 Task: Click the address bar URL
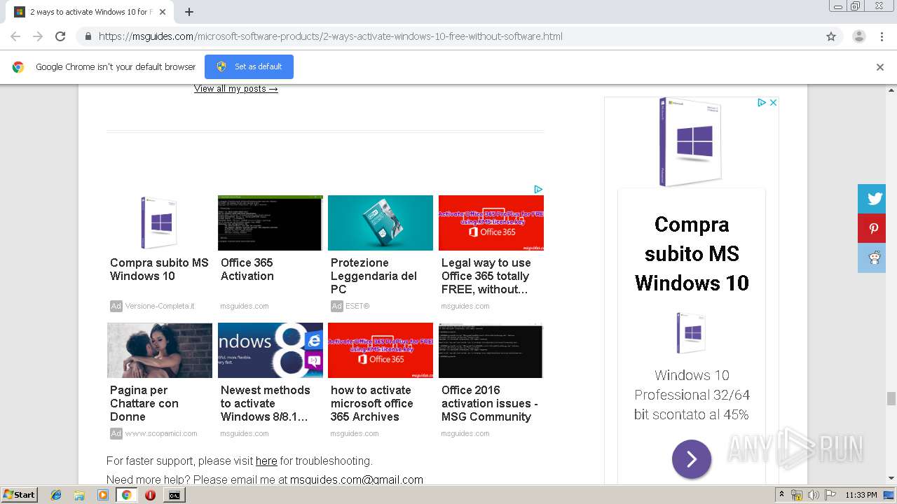coord(331,36)
